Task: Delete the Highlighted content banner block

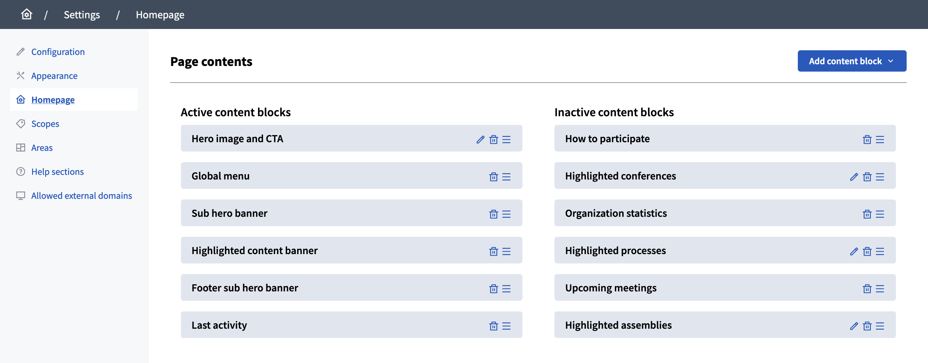Action: 493,251
